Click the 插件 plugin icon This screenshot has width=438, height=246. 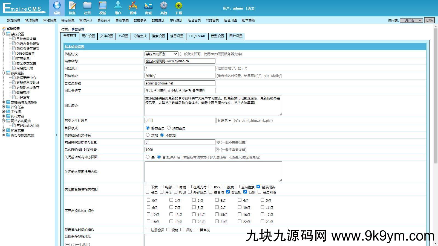(133, 6)
